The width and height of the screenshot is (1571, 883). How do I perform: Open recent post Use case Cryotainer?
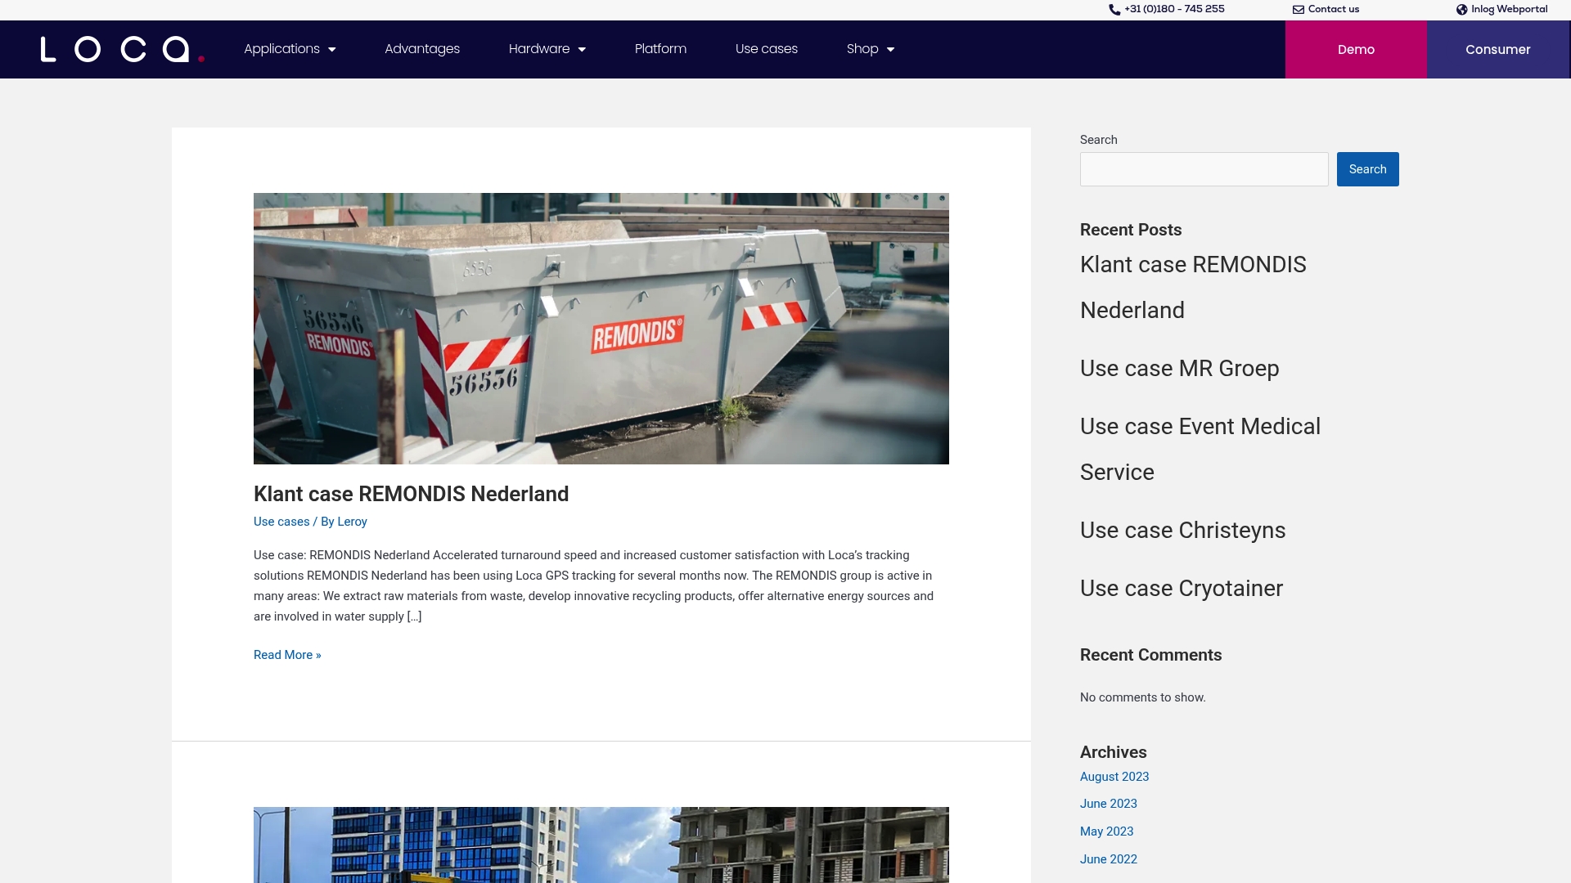pos(1181,589)
